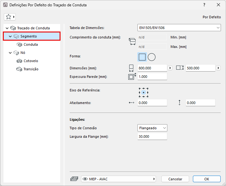This screenshot has height=186, width=226.
Task: Click the Nó node icon
Action: 16,53
